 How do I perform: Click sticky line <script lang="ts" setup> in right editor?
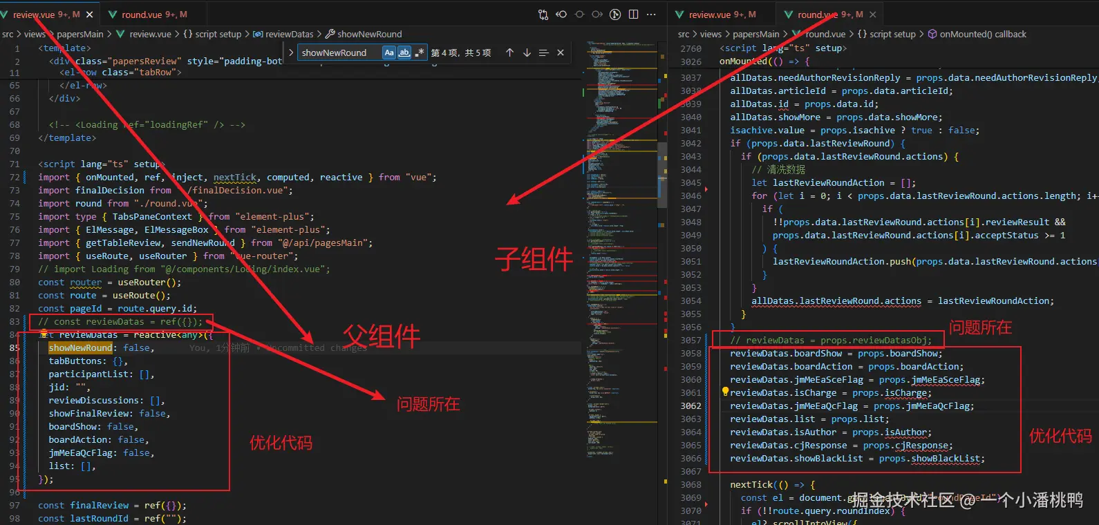pos(783,48)
